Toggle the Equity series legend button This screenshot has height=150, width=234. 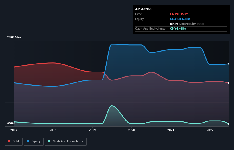tap(34, 141)
